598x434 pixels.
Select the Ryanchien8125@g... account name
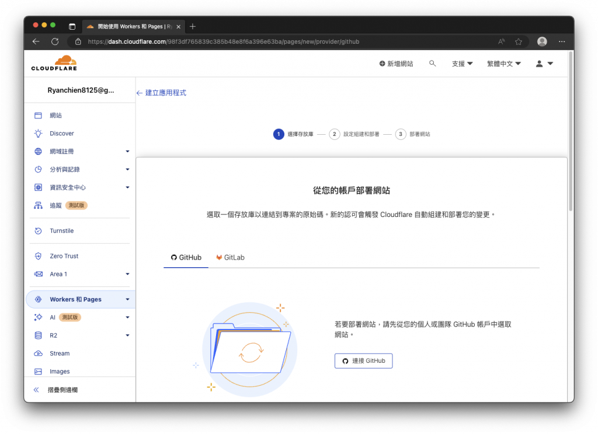coord(81,90)
